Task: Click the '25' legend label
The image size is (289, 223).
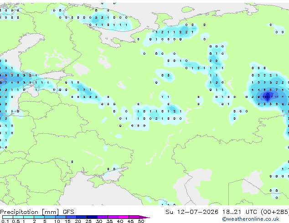Action: point(88,221)
